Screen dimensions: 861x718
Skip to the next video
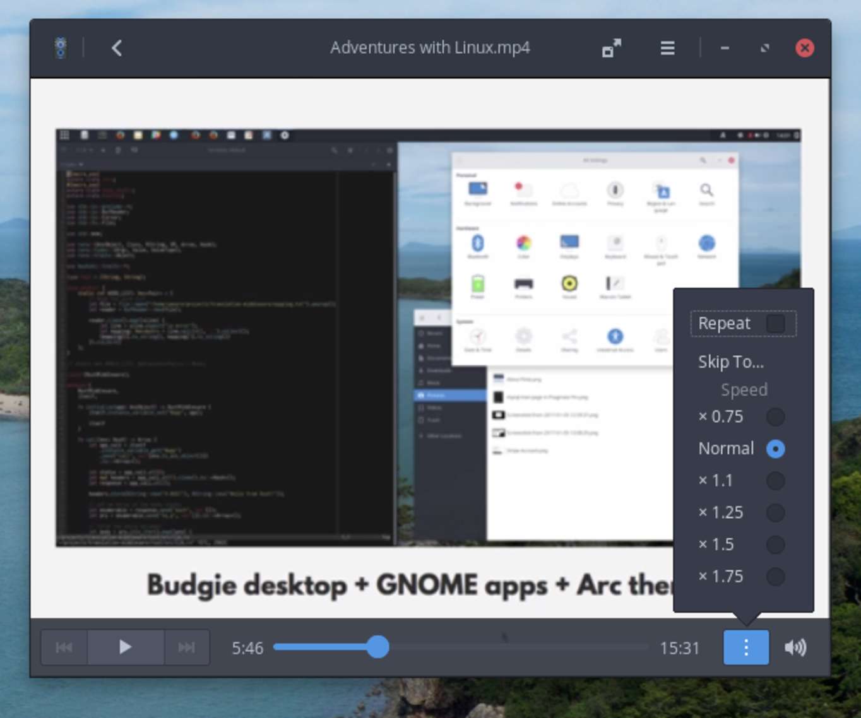coord(187,647)
